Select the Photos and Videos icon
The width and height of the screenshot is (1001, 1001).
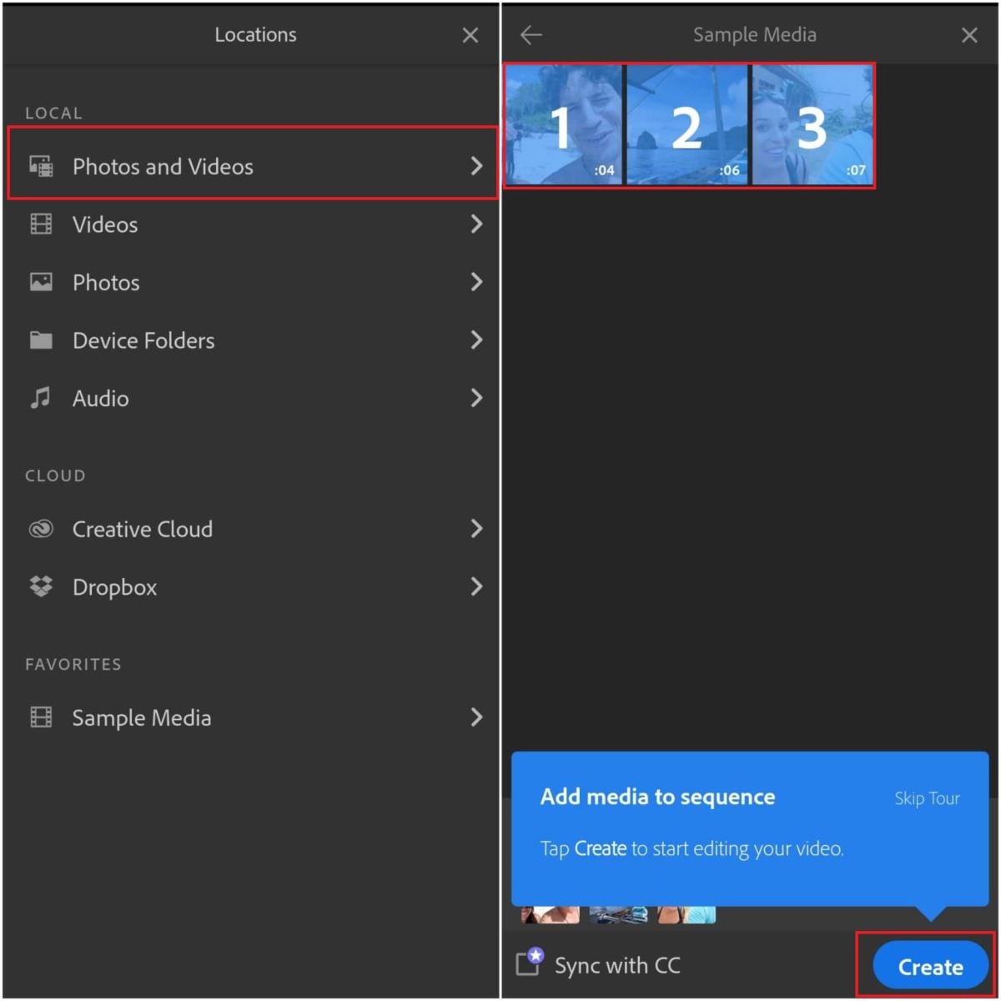(41, 165)
